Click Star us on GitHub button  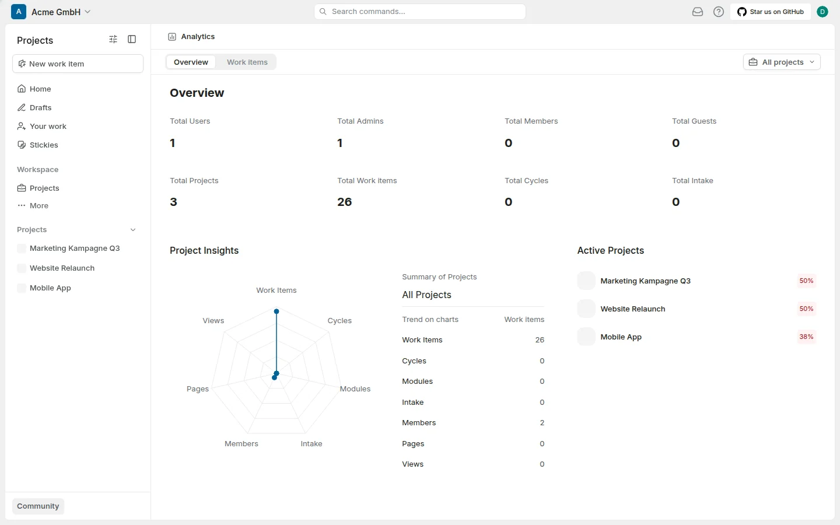[771, 12]
